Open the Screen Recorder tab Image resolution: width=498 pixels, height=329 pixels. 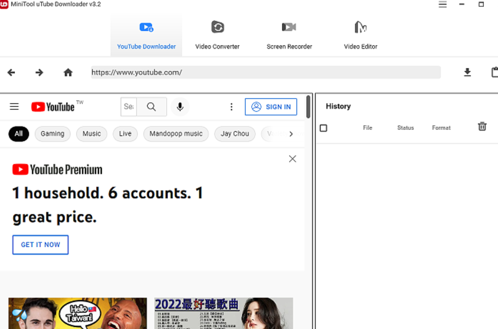[289, 36]
